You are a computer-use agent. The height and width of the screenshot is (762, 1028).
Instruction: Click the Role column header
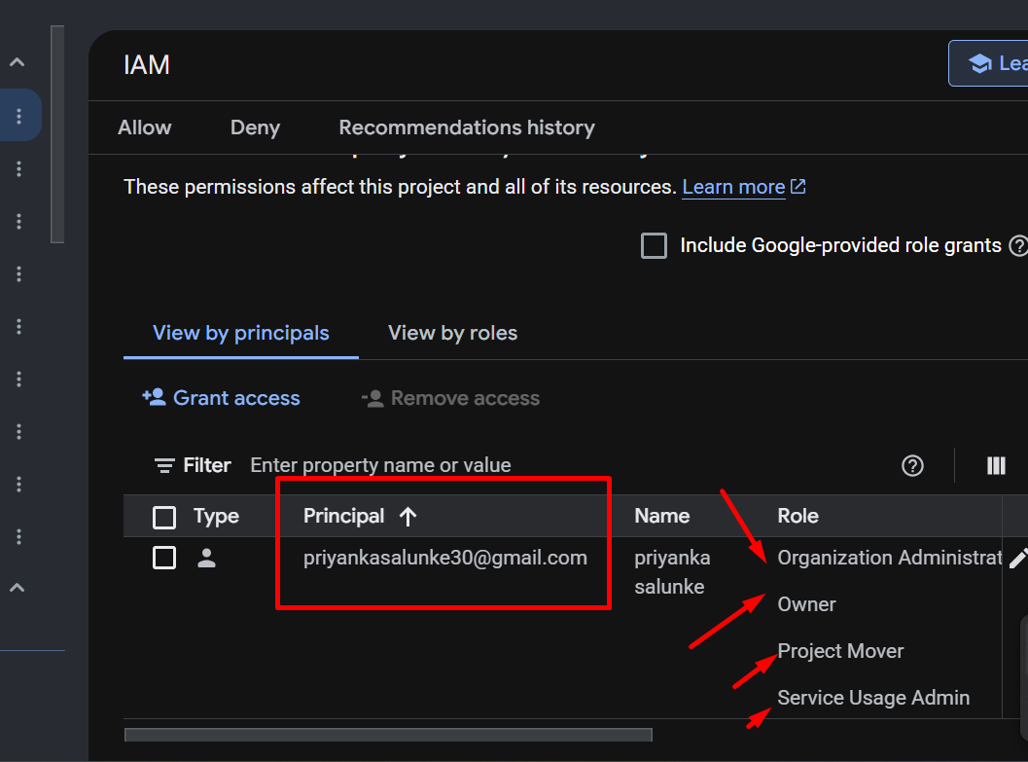pyautogui.click(x=798, y=516)
